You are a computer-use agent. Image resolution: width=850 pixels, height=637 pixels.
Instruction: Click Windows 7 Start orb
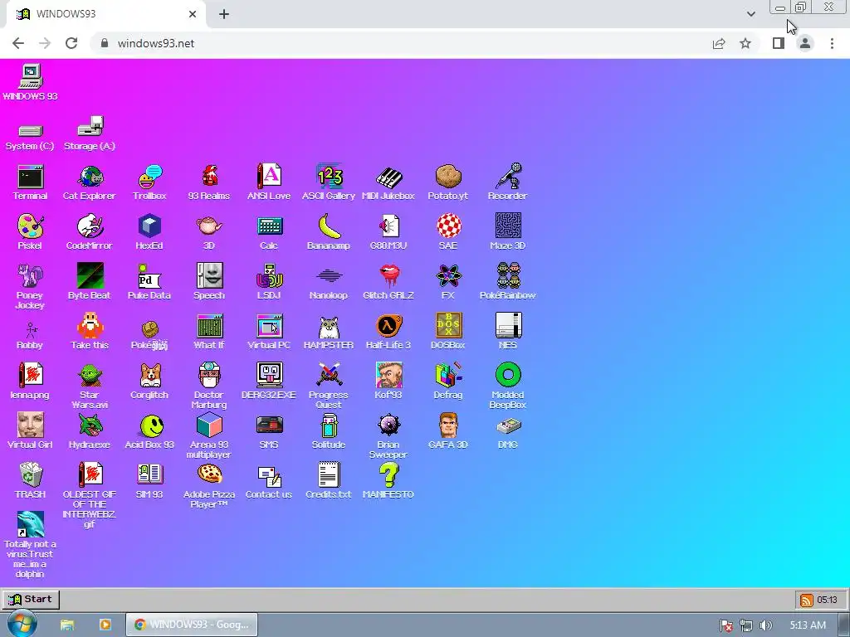[22, 624]
